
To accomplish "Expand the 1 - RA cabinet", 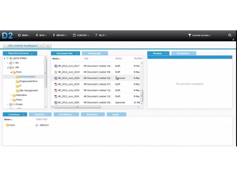I will click(x=8, y=63).
